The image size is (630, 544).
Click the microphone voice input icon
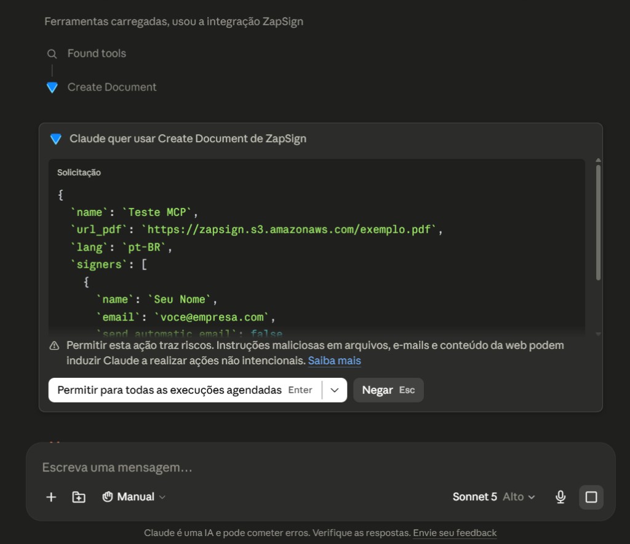click(x=560, y=497)
